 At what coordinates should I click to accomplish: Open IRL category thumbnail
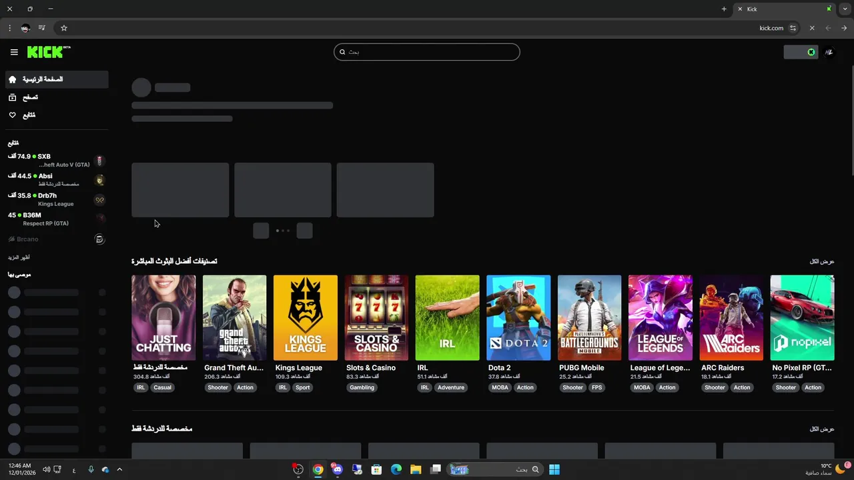coord(447,317)
